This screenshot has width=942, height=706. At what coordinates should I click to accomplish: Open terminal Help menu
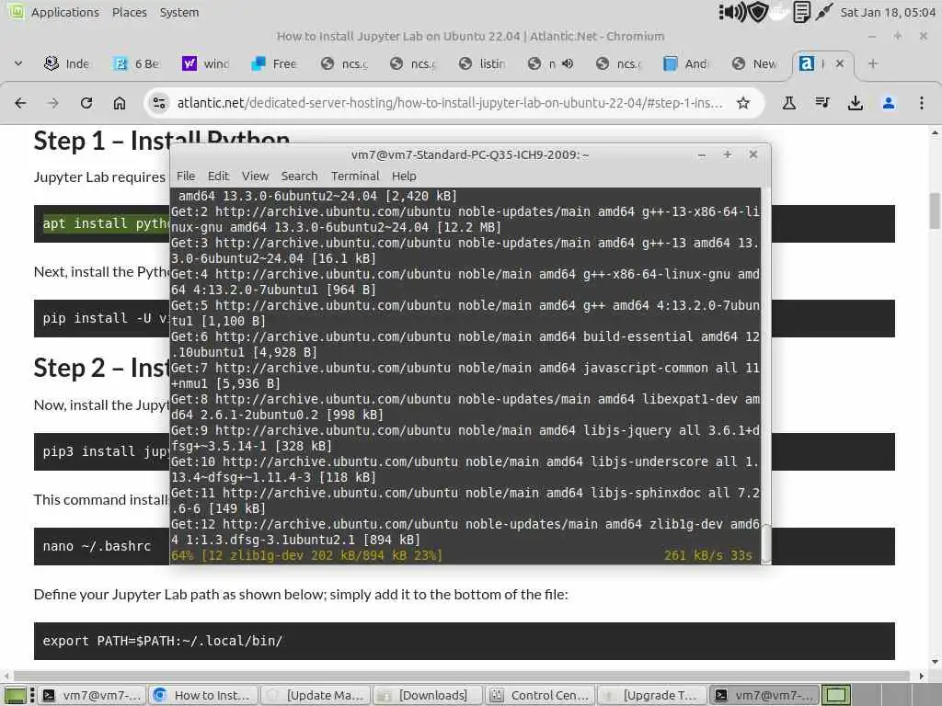tap(404, 176)
